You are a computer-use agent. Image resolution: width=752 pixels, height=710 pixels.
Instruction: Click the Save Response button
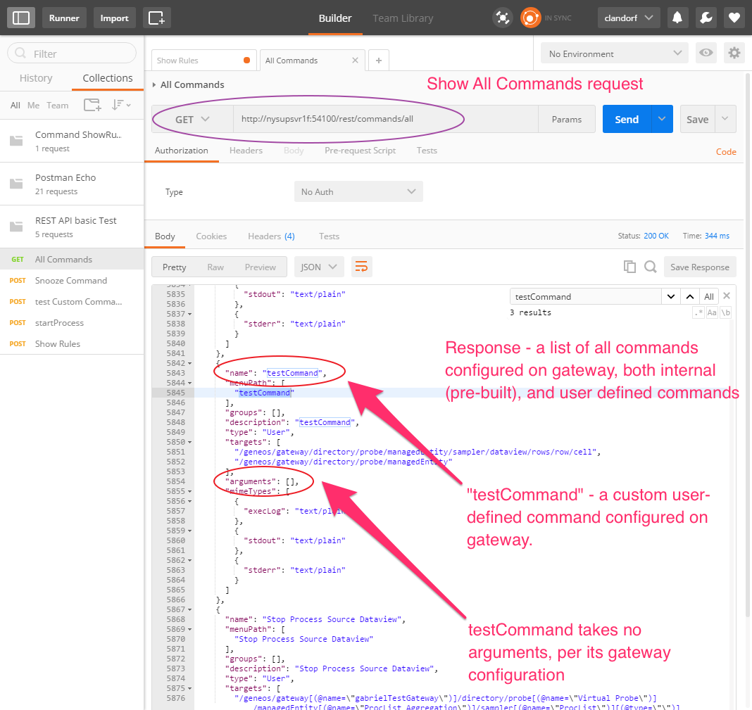pyautogui.click(x=699, y=267)
